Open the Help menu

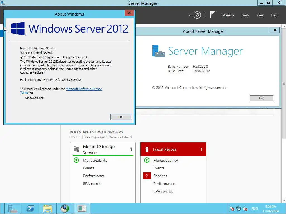[275, 15]
